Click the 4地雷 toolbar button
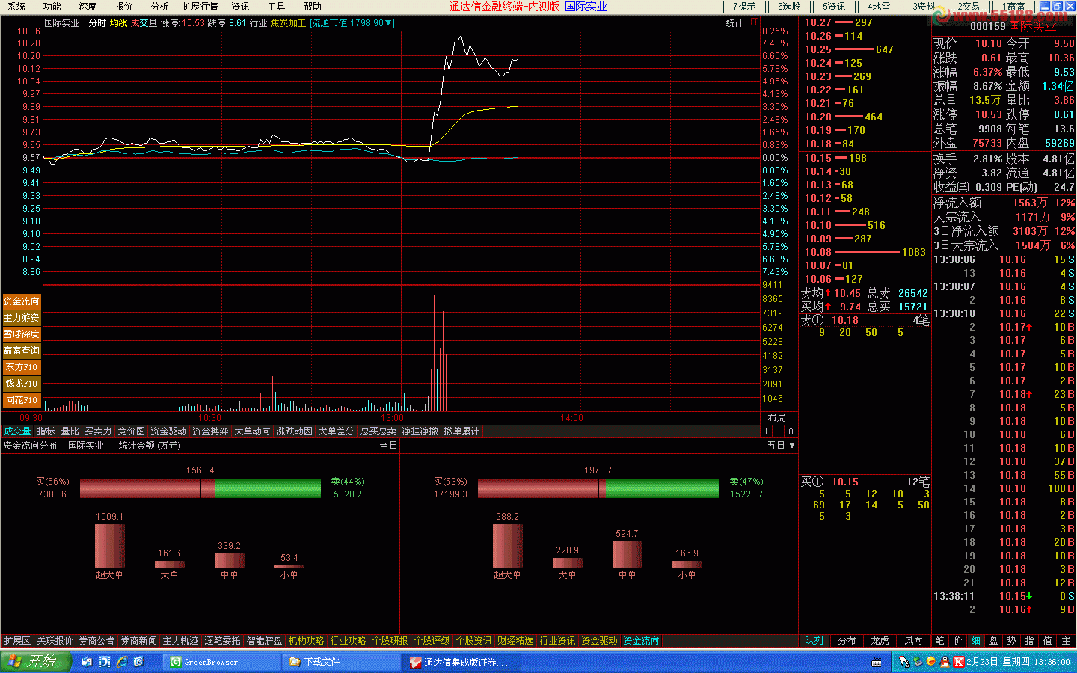The image size is (1077, 673). (879, 6)
